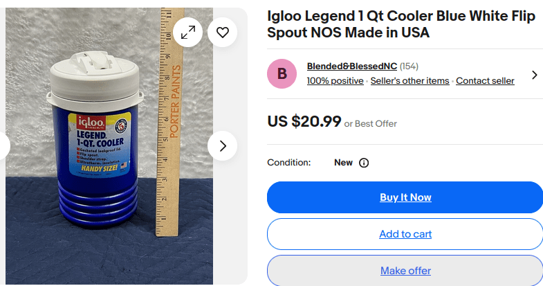Show the next product image
Screen dimensions: 543x286
coord(222,145)
